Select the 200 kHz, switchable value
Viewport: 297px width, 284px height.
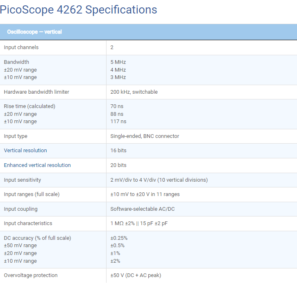[134, 92]
